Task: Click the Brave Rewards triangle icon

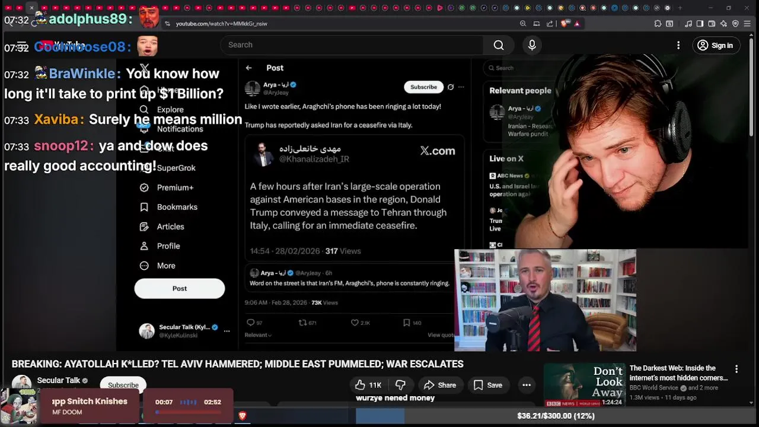Action: coord(577,24)
